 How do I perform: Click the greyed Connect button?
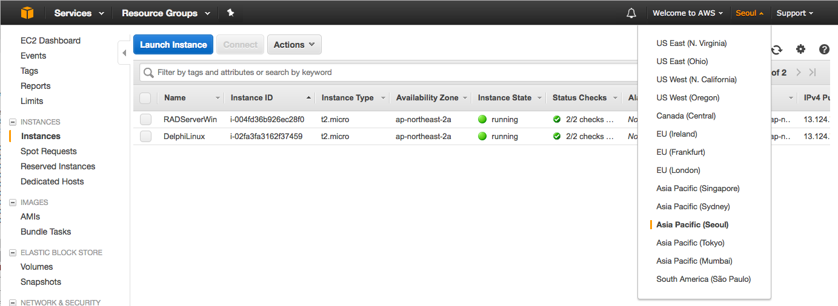tap(241, 45)
